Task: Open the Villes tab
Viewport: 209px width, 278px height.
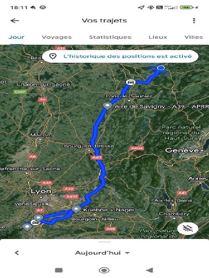Action: click(194, 37)
